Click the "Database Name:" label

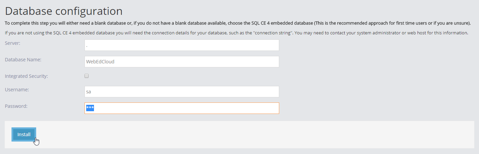[23, 59]
